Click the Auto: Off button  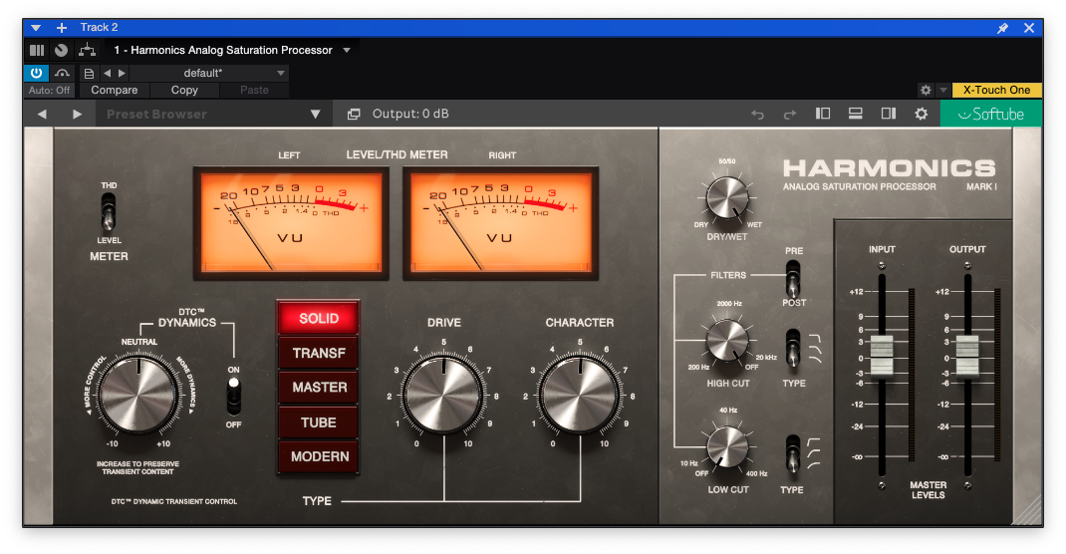pyautogui.click(x=49, y=91)
